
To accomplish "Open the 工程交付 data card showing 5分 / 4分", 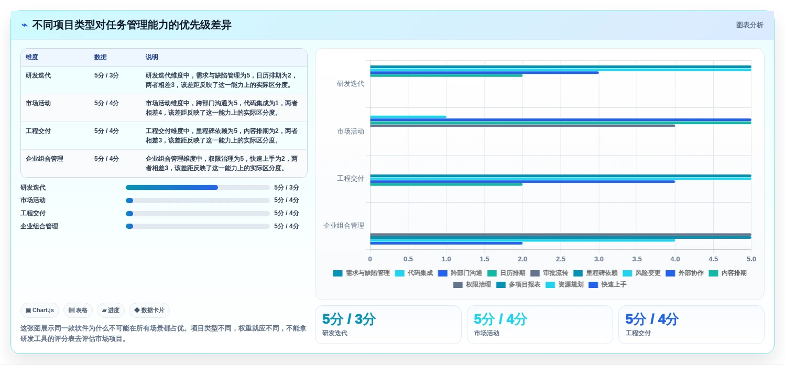I will pos(691,325).
